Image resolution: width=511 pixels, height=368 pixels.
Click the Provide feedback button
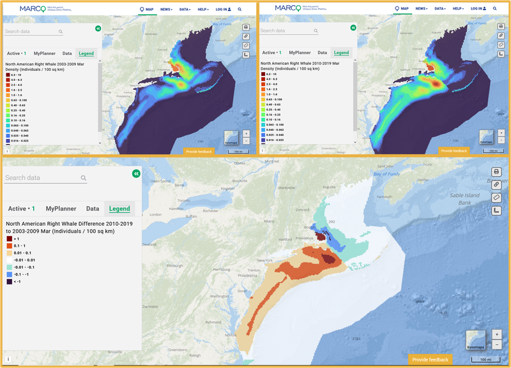(431, 360)
